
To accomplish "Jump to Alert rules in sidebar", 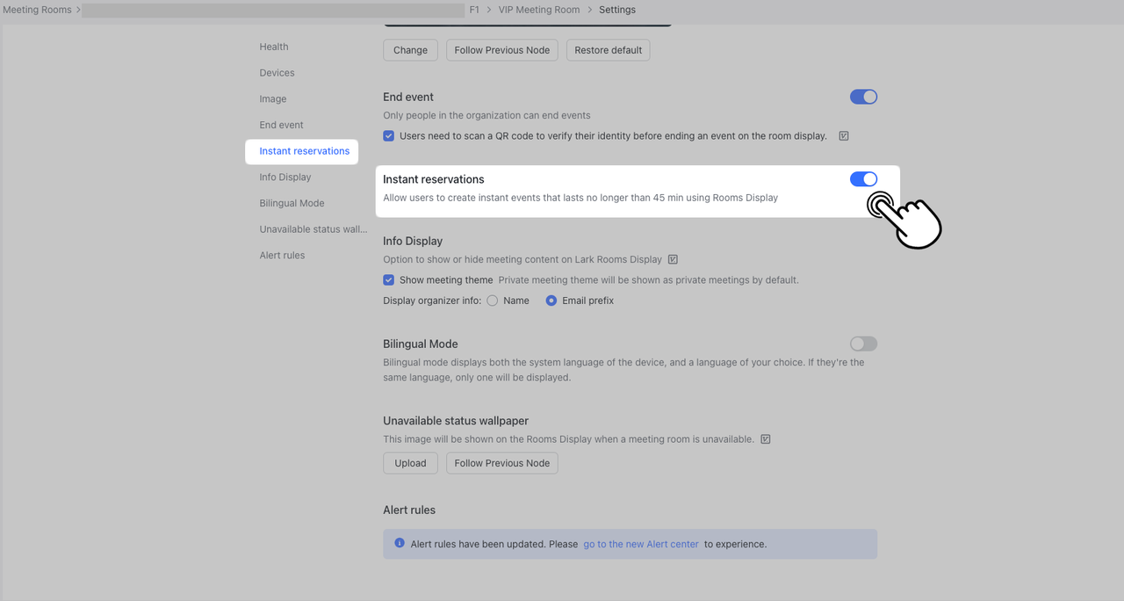I will [x=282, y=255].
